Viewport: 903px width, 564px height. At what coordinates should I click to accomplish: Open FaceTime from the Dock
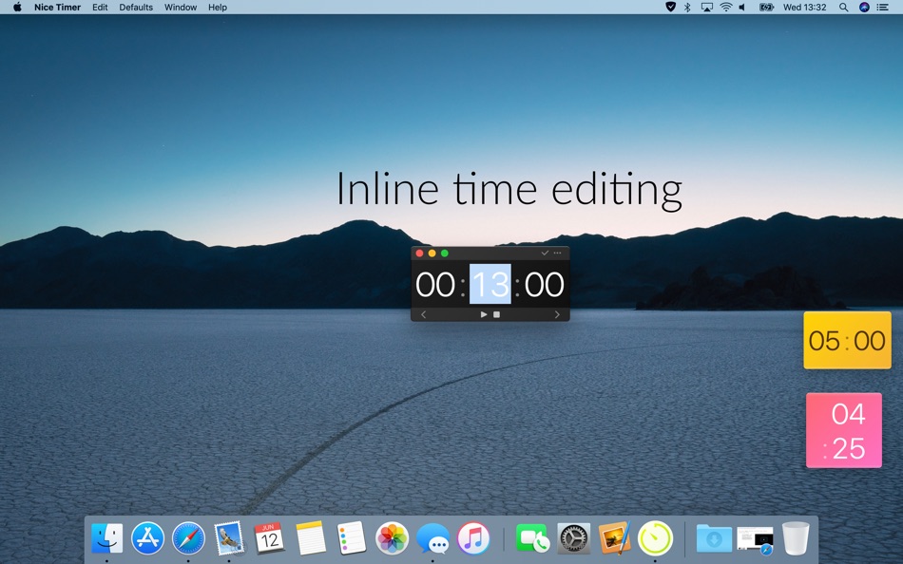pos(532,538)
